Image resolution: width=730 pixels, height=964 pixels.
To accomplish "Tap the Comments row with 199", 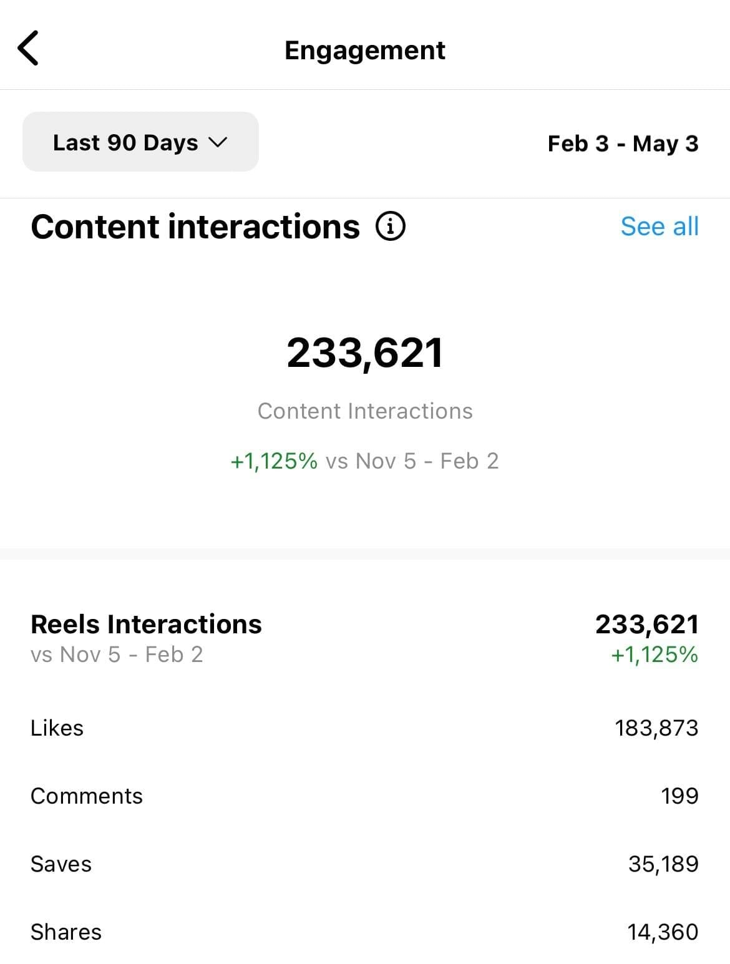I will coord(365,796).
